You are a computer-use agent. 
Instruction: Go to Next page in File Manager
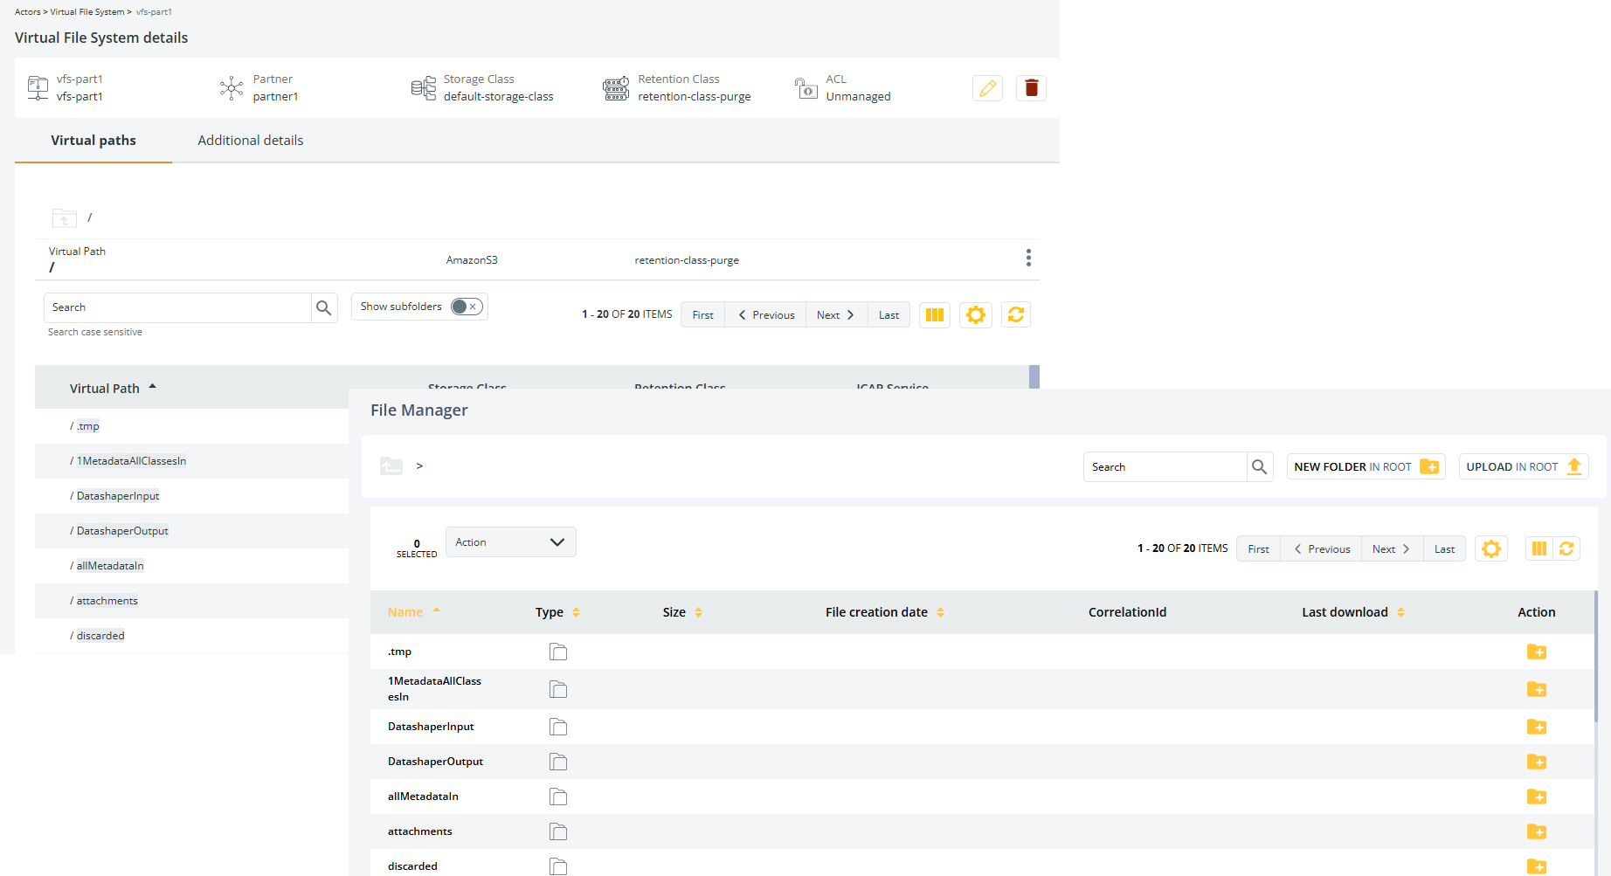pos(1391,549)
